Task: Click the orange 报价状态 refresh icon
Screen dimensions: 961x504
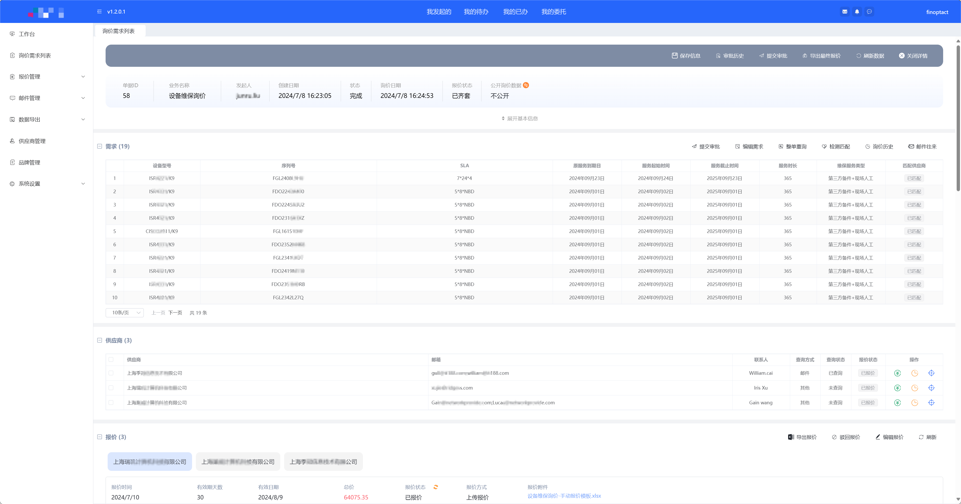Action: (x=436, y=487)
